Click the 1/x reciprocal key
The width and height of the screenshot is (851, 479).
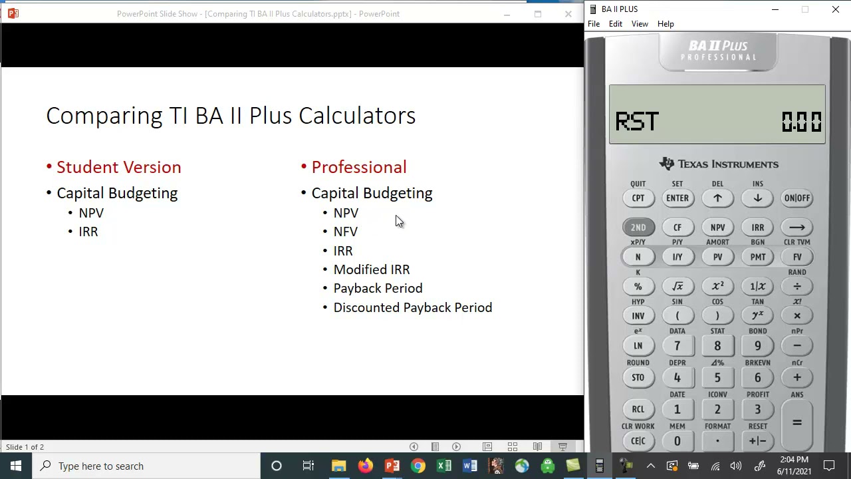coord(757,287)
